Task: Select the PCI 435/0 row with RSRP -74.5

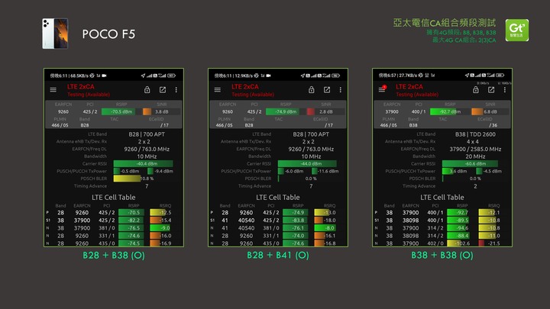Action: [x=114, y=243]
